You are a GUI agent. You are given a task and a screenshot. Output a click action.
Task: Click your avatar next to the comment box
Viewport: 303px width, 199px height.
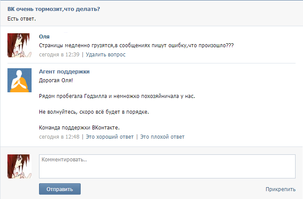(x=19, y=166)
